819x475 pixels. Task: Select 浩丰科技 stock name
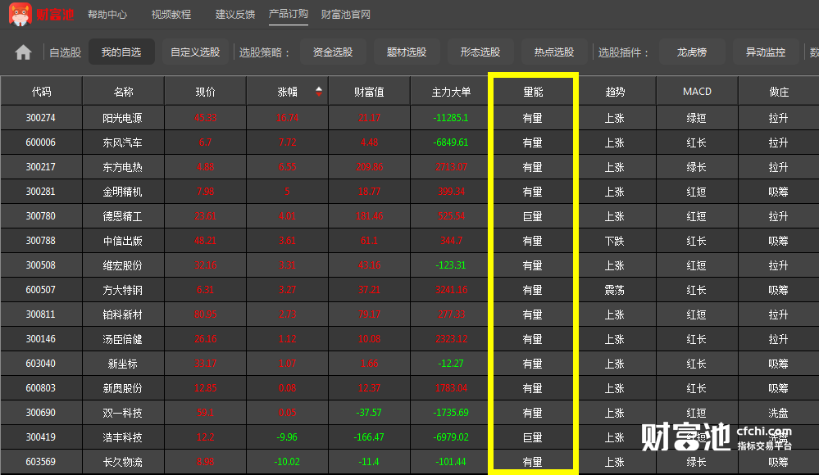122,437
